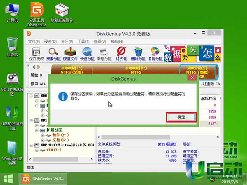Screen dimensions: 247x185
Task: Open 分区工具 Diskgenius desktop icon
Action: point(37,15)
